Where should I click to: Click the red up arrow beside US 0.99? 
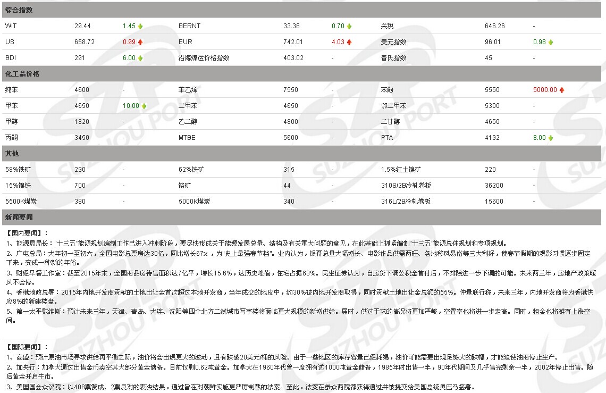140,42
